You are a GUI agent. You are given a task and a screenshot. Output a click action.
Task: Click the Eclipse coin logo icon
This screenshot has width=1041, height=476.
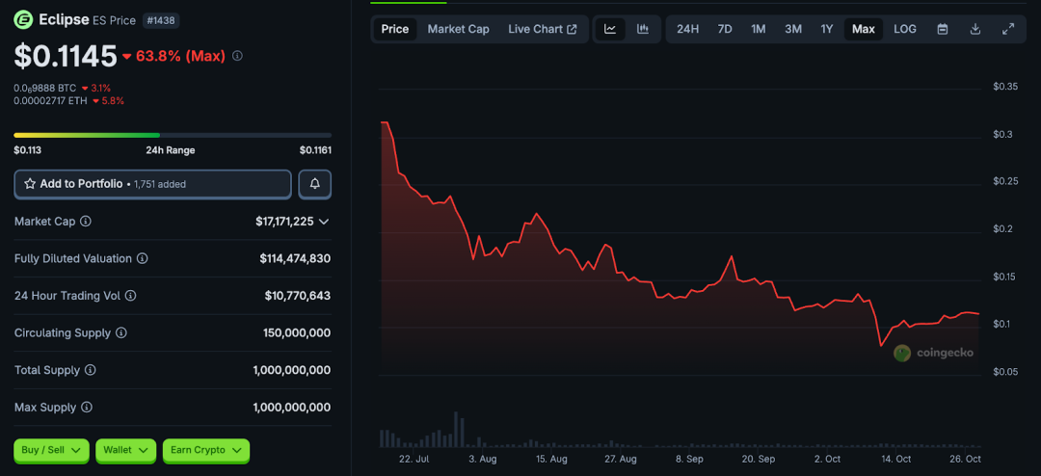click(x=23, y=19)
